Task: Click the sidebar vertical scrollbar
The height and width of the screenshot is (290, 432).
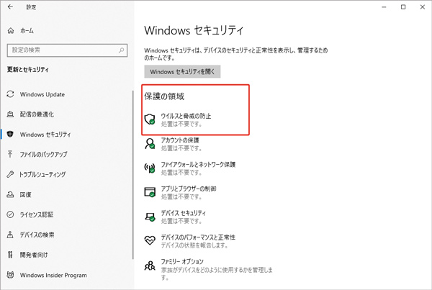Action: (x=133, y=175)
